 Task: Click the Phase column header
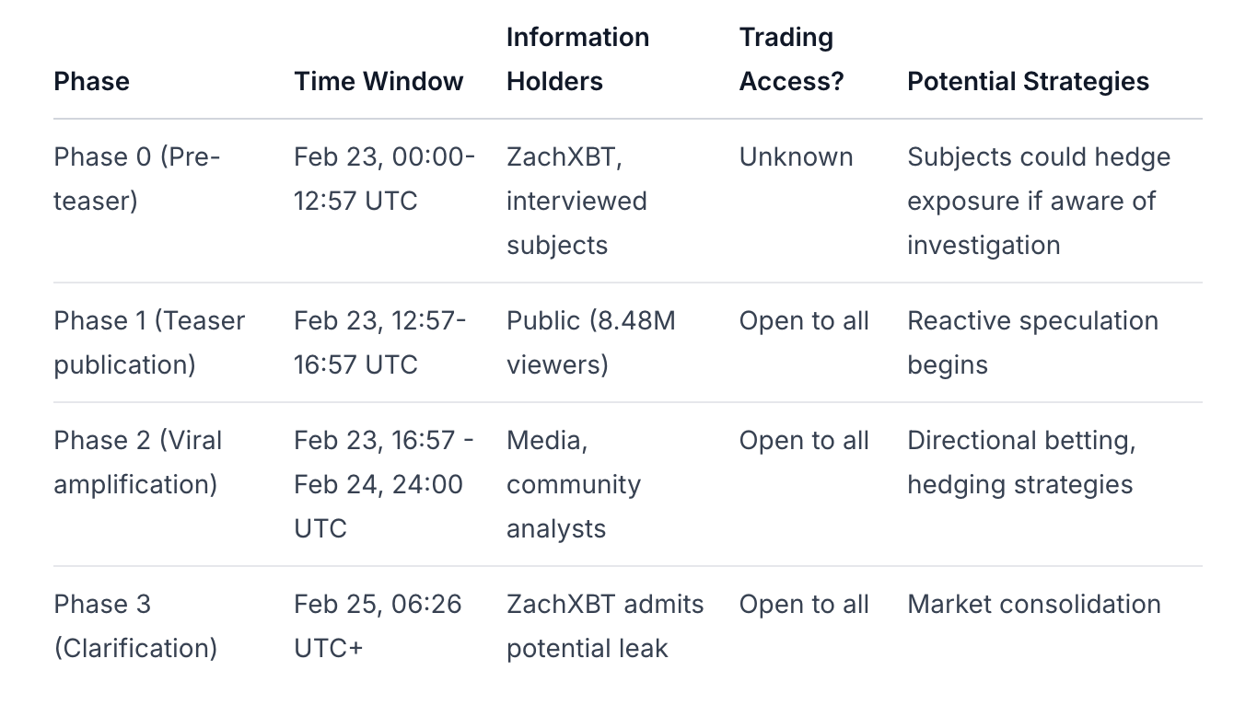coord(91,81)
